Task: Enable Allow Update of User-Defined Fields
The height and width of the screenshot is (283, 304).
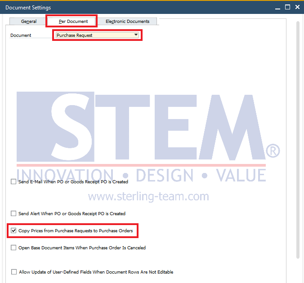Action: pos(14,272)
